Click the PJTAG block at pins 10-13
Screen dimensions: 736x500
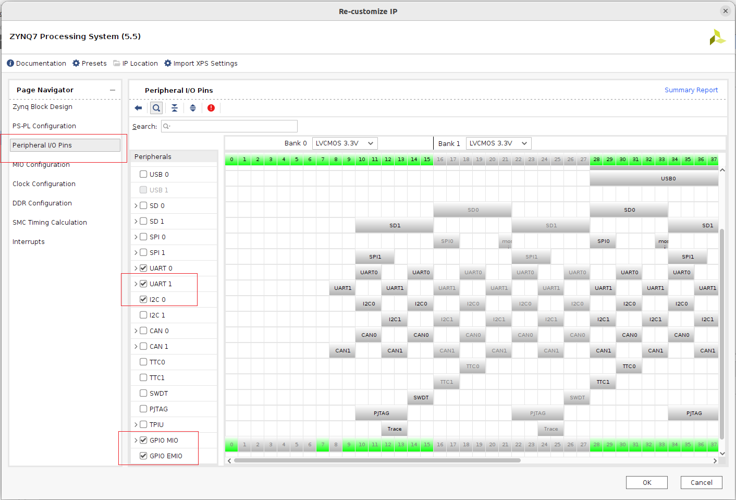pos(382,413)
